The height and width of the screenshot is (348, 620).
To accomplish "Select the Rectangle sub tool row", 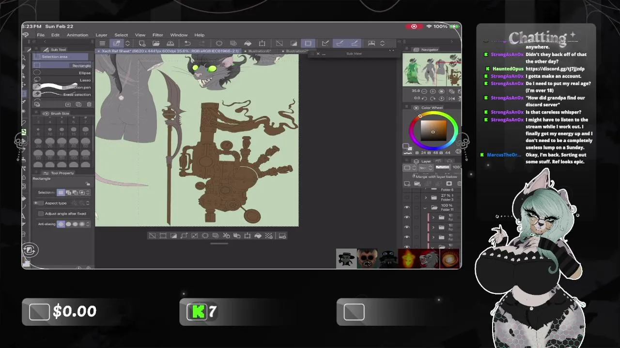I will (63, 66).
